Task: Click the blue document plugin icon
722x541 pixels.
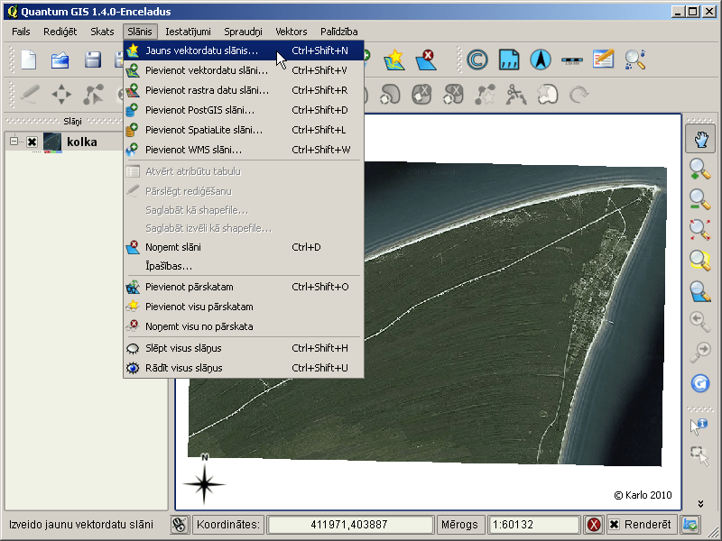Action: (509, 60)
